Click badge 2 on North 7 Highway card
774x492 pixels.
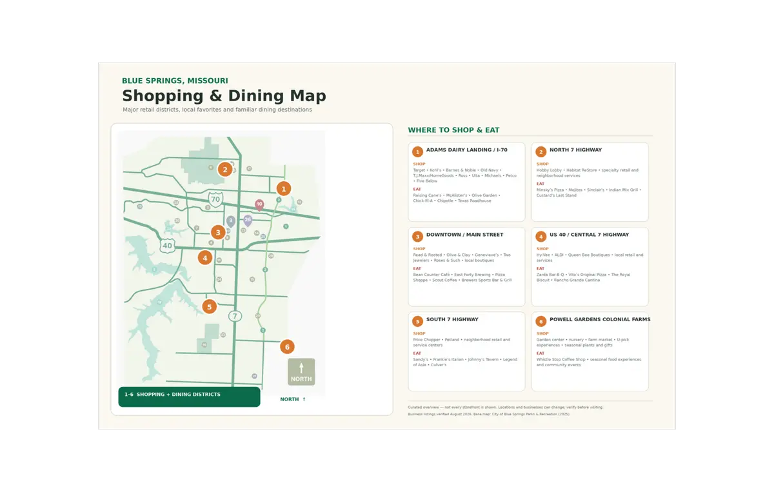[541, 152]
